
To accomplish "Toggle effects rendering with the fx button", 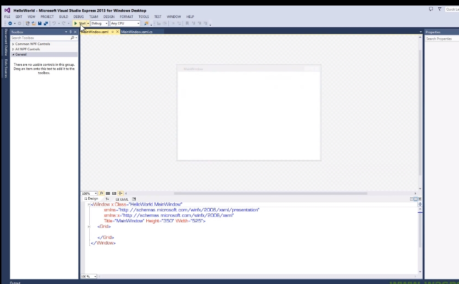I will [102, 193].
